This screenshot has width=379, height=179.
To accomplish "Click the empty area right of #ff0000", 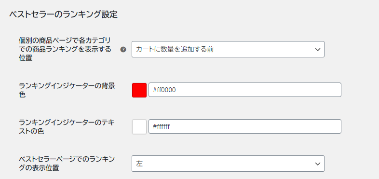I will pos(257,90).
